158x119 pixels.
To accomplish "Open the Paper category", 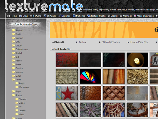I will click(18, 91).
